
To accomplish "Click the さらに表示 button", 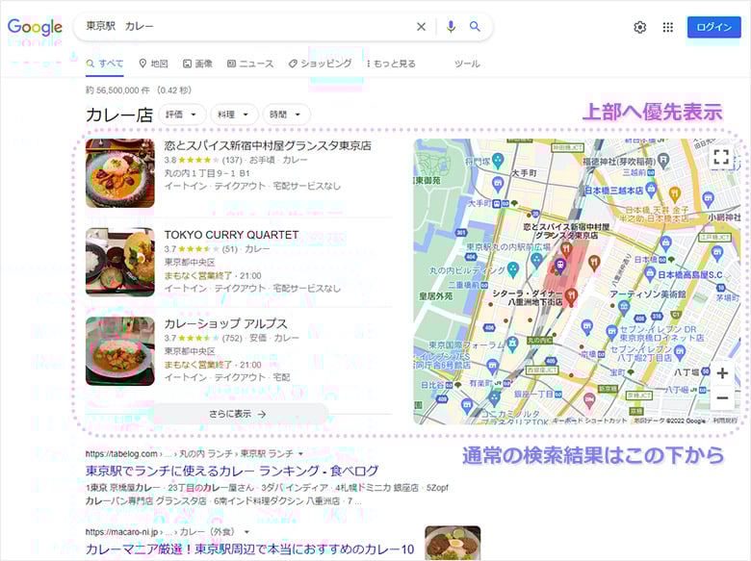I will pos(238,414).
